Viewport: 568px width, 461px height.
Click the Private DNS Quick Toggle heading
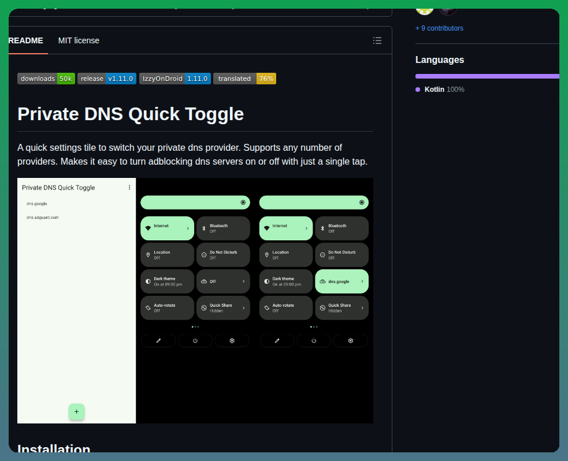pyautogui.click(x=131, y=114)
